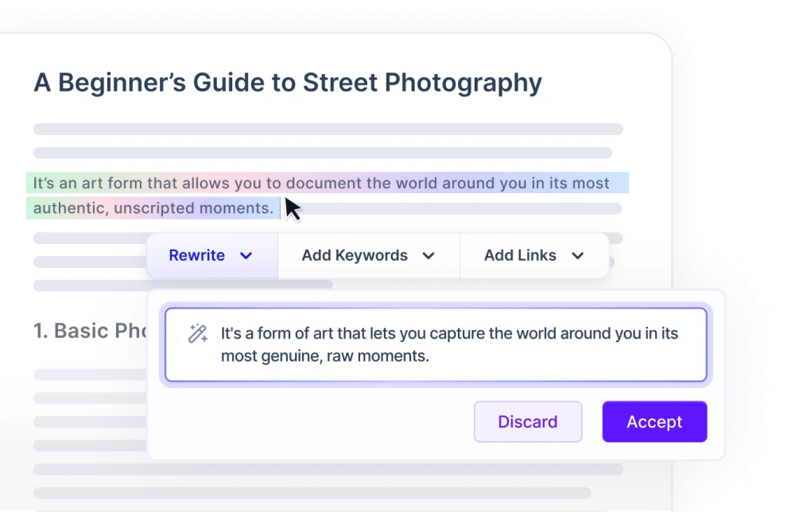795x512 pixels.
Task: Click the rewritten suggestion text box
Action: coord(436,345)
